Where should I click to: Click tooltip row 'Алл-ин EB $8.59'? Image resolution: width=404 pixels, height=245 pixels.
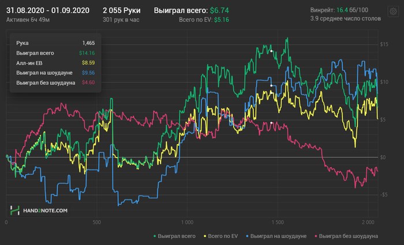[55, 62]
